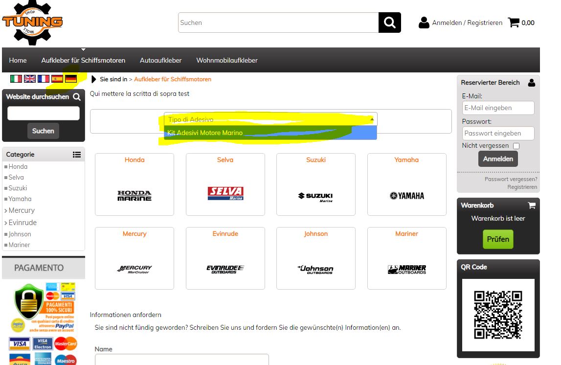Click the Visa Electron payment logo
The height and width of the screenshot is (365, 561).
[x=43, y=344]
